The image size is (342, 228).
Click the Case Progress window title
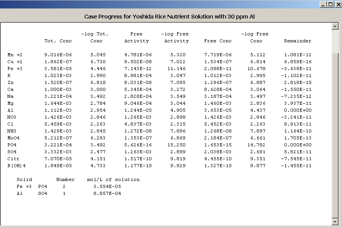(x=169, y=17)
